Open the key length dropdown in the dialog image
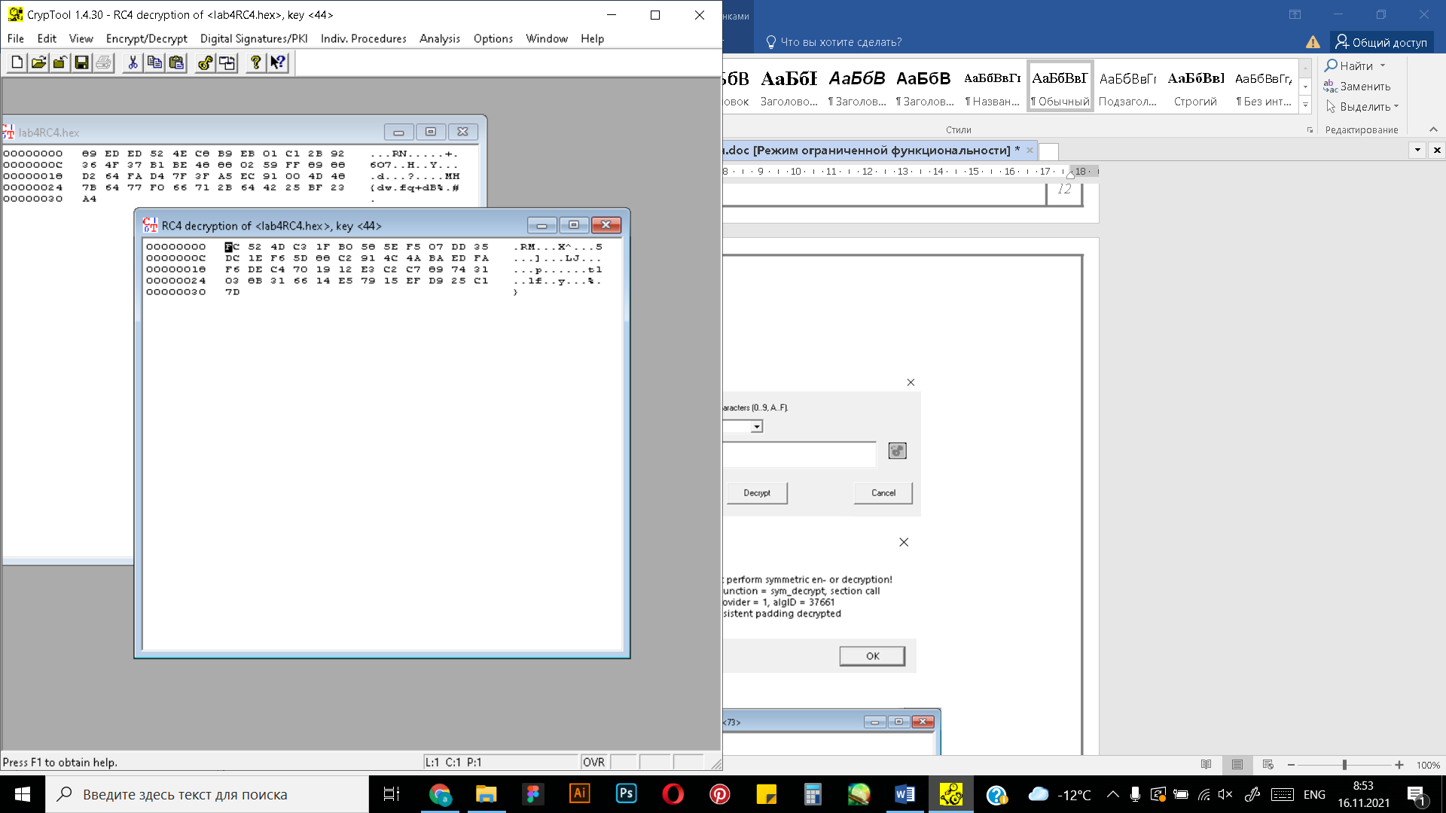The width and height of the screenshot is (1446, 813). (x=757, y=427)
